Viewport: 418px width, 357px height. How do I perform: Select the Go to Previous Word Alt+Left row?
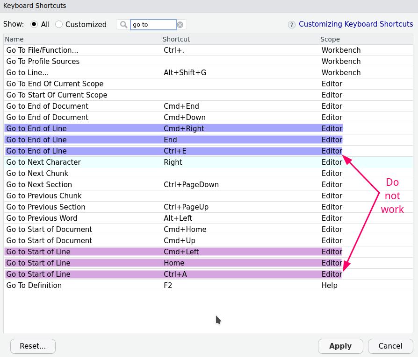click(x=140, y=218)
